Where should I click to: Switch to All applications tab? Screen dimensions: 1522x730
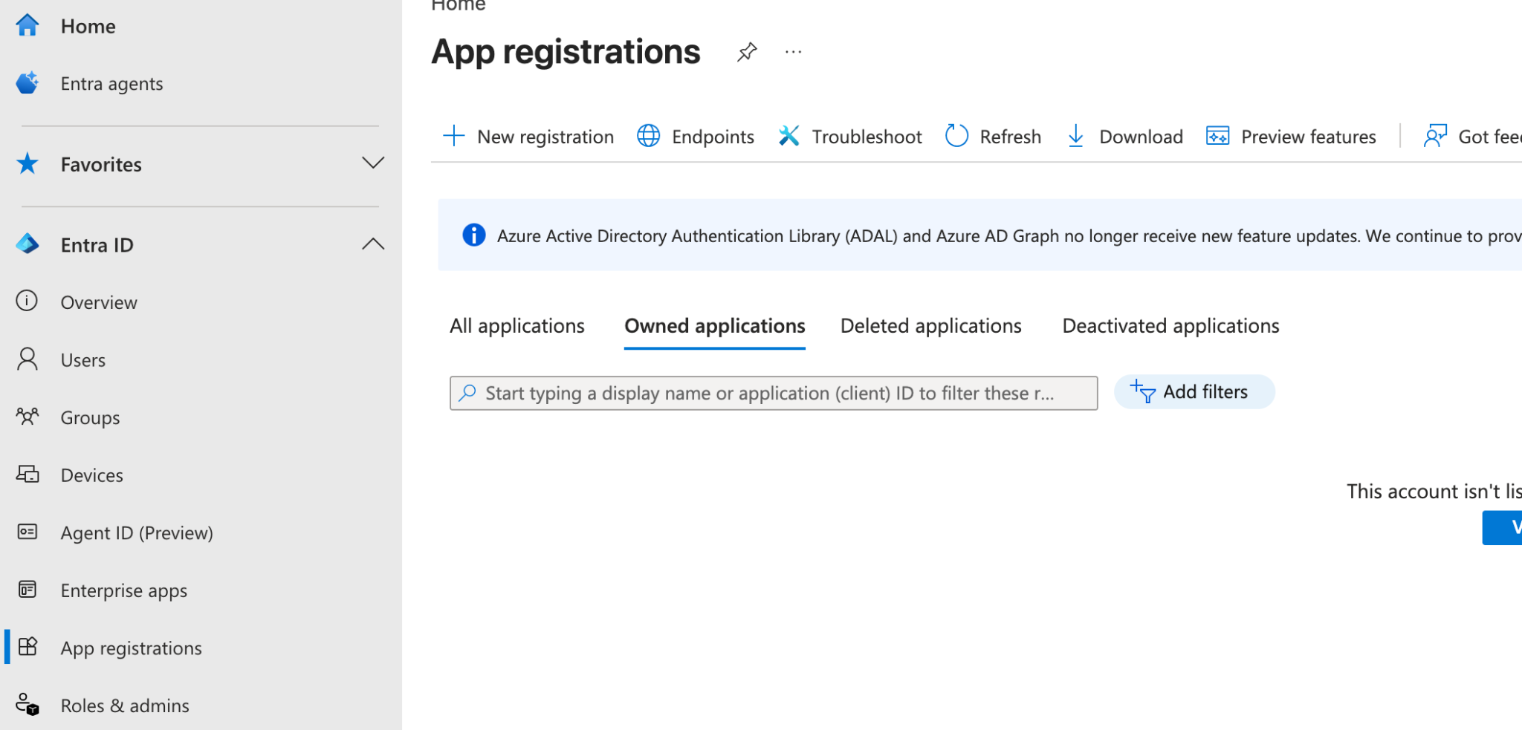coord(517,326)
